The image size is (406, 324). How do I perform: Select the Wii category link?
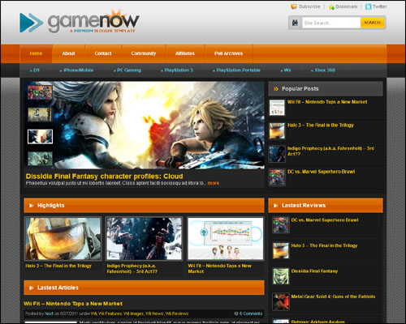pos(286,70)
